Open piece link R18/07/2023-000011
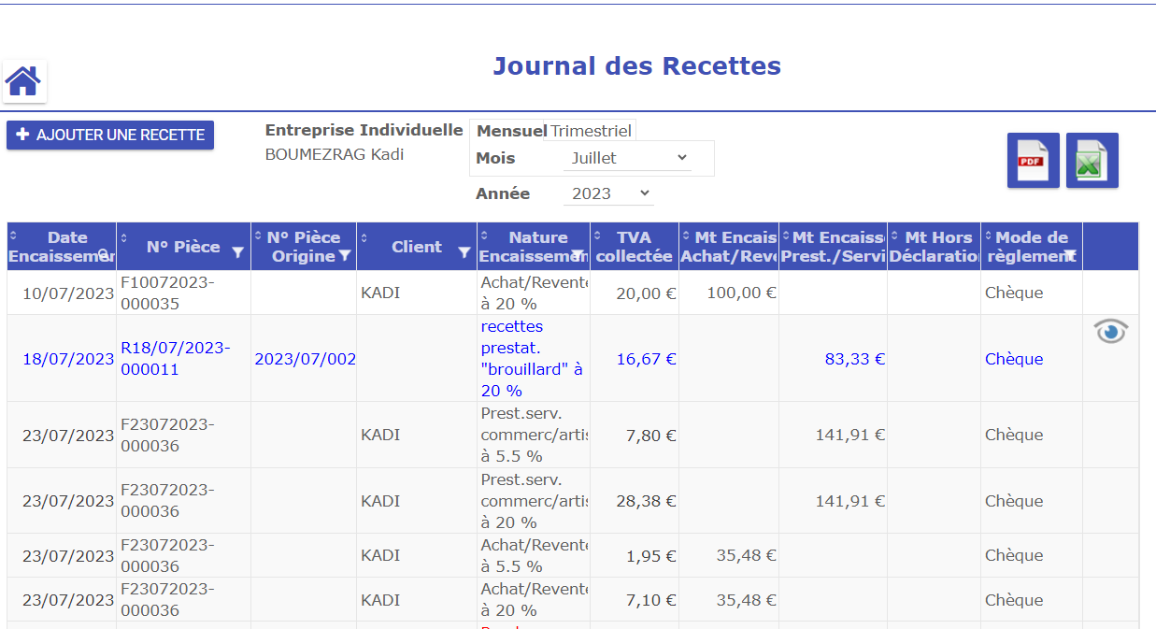1156x629 pixels. (175, 359)
